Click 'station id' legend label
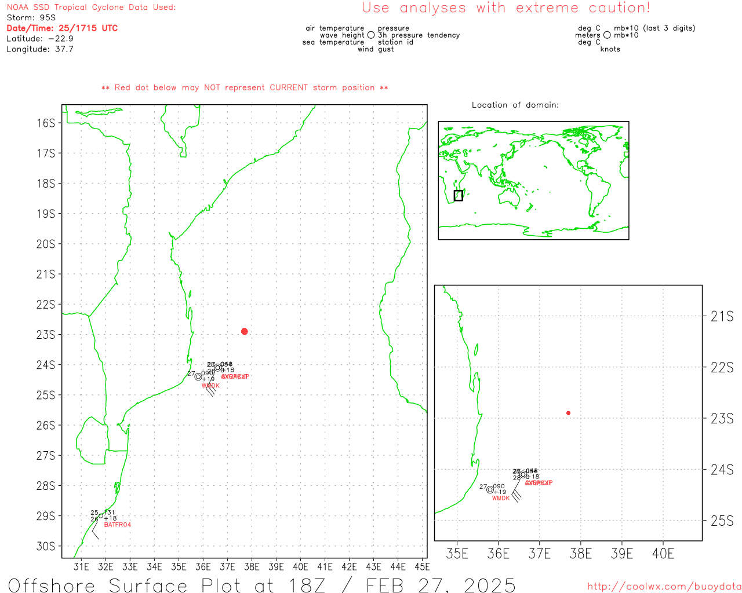 pyautogui.click(x=396, y=42)
